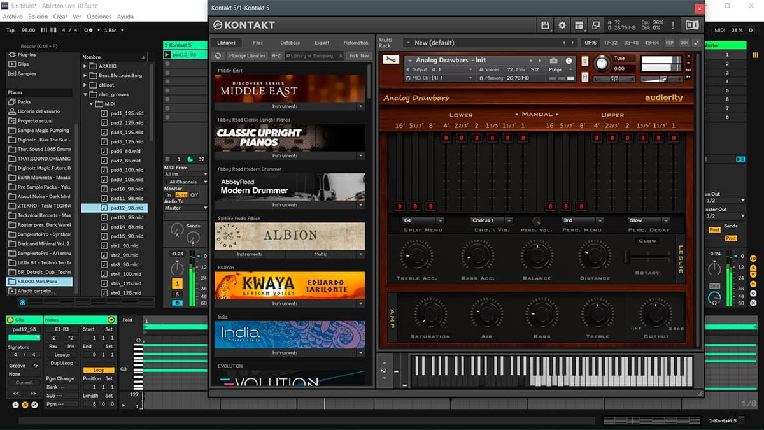This screenshot has width=764, height=430.
Task: Select the Middle East library banner
Action: coord(290,89)
